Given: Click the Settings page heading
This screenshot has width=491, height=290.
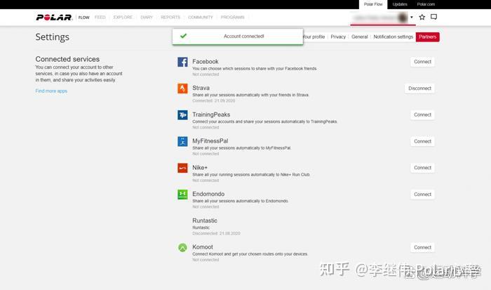Looking at the screenshot, I should [x=53, y=37].
